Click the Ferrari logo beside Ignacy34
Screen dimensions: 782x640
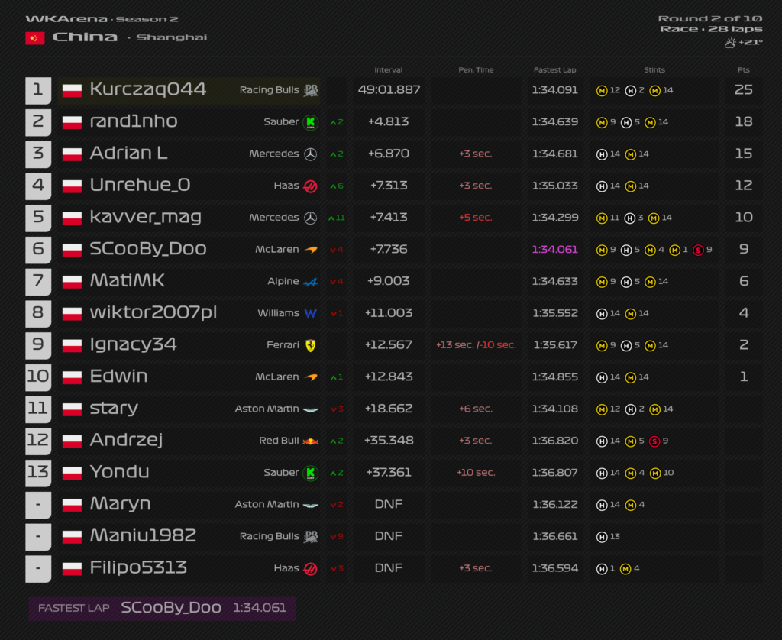(x=310, y=345)
